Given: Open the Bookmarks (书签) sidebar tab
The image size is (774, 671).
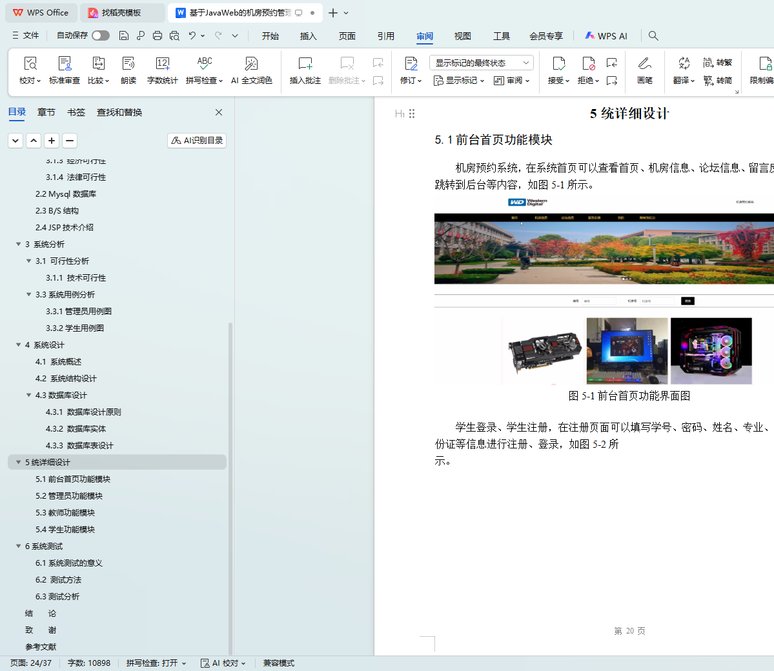Looking at the screenshot, I should point(76,112).
